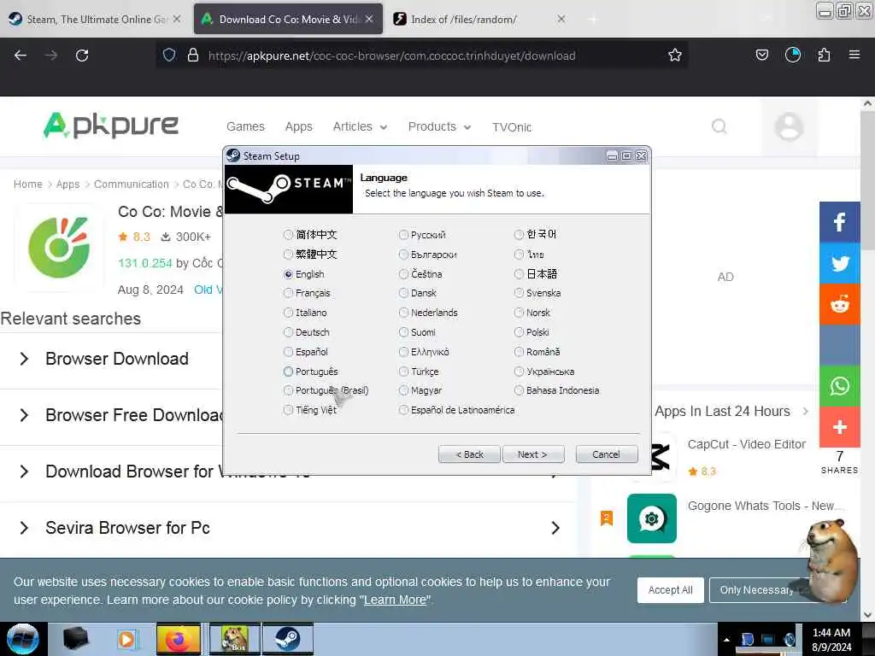Open the Windows Start orb
This screenshot has width=875, height=656.
tap(22, 639)
